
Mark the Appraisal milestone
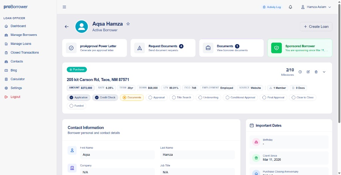pyautogui.click(x=157, y=98)
